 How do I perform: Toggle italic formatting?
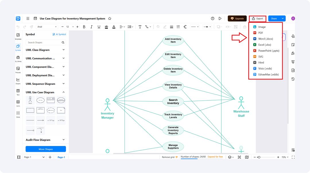pos(91,27)
